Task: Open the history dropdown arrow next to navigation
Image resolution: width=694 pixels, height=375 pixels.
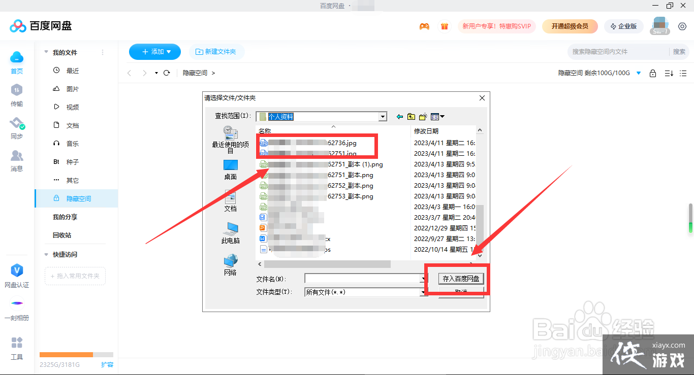Action: [x=156, y=73]
